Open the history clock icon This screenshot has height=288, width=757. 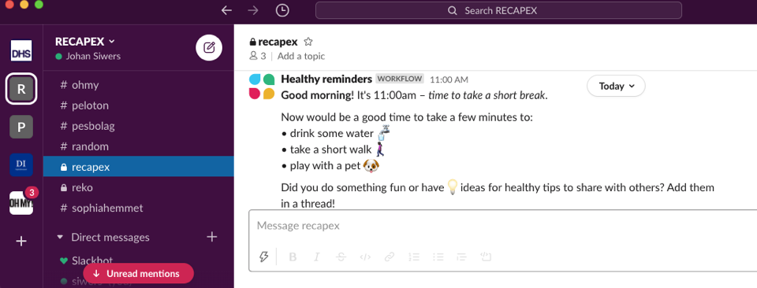282,10
